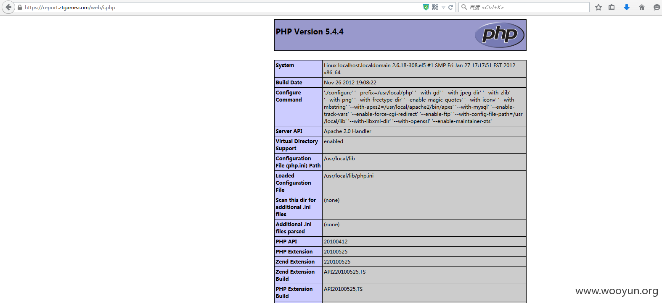This screenshot has width=662, height=303.
Task: Expand the URL history dropdown arrow
Action: tap(443, 7)
